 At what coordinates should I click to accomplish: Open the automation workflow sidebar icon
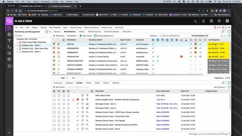coord(9,47)
